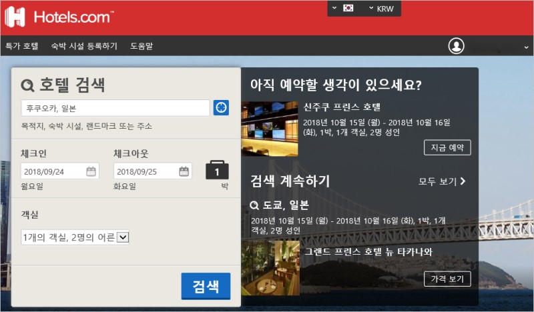Click the 목적지, 숙박 시설, 랜드마크 또는 주소 hint text
Screen dimensions: 534x312
(87, 126)
